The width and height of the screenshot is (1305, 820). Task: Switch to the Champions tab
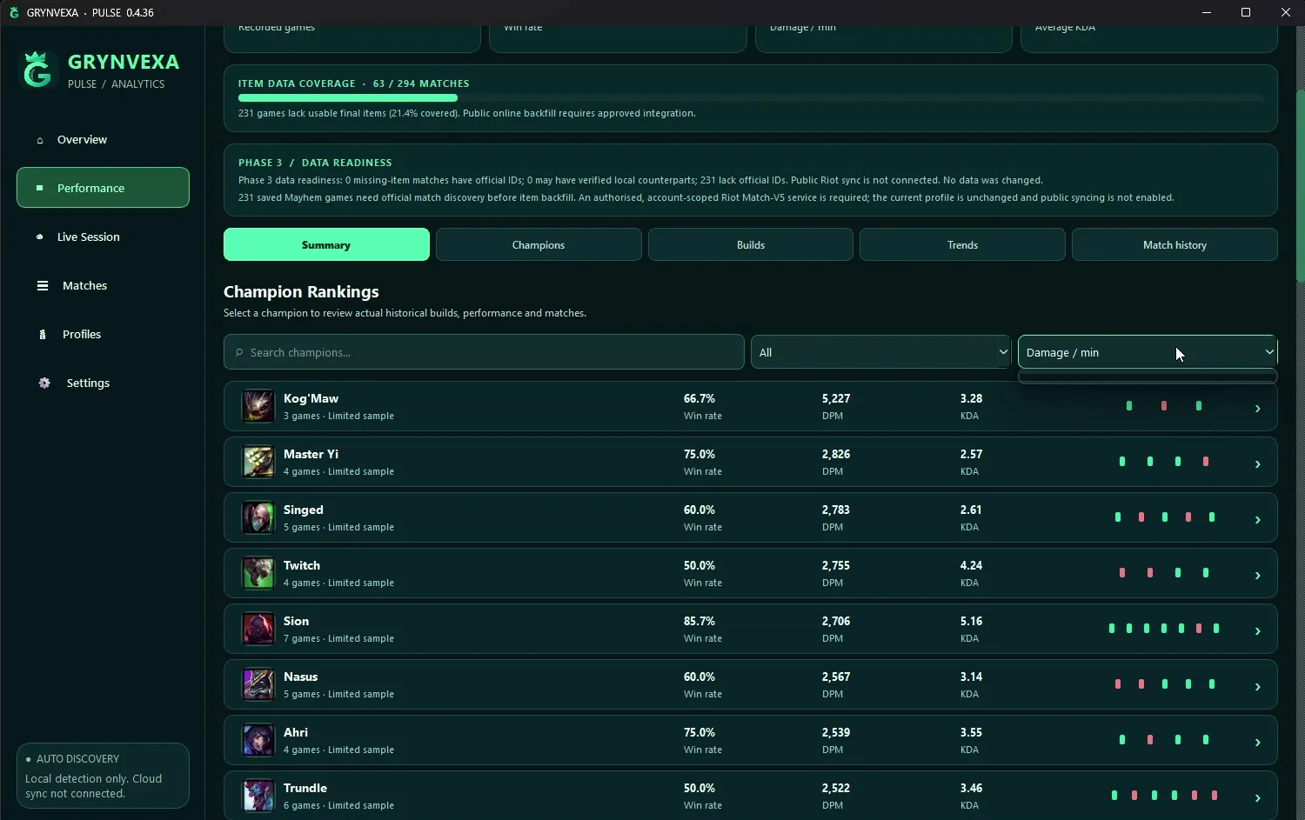coord(539,244)
